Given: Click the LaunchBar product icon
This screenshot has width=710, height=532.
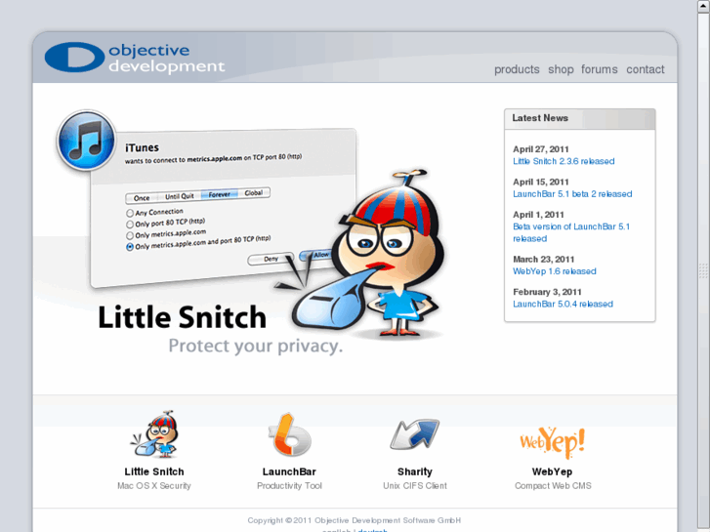Looking at the screenshot, I should click(x=289, y=434).
